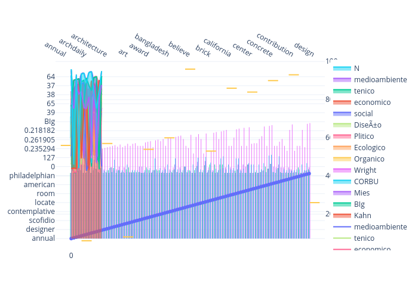This screenshot has width=418, height=298.
Task: Click the 'architecture' top axis label
Action: [89, 45]
